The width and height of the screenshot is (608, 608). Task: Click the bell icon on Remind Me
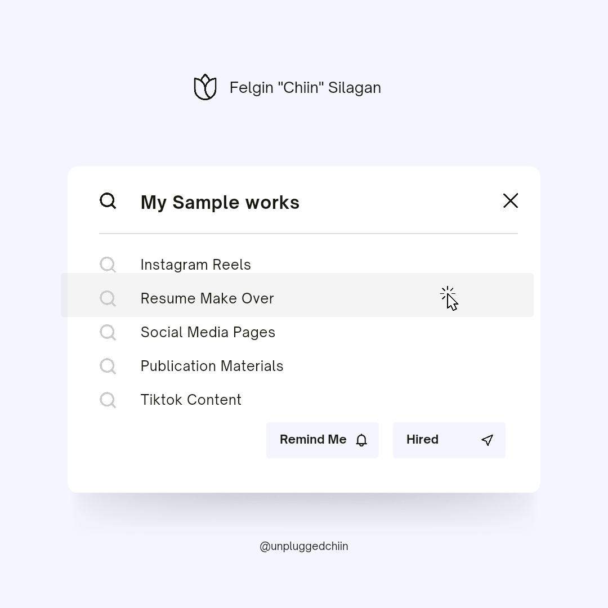point(361,440)
